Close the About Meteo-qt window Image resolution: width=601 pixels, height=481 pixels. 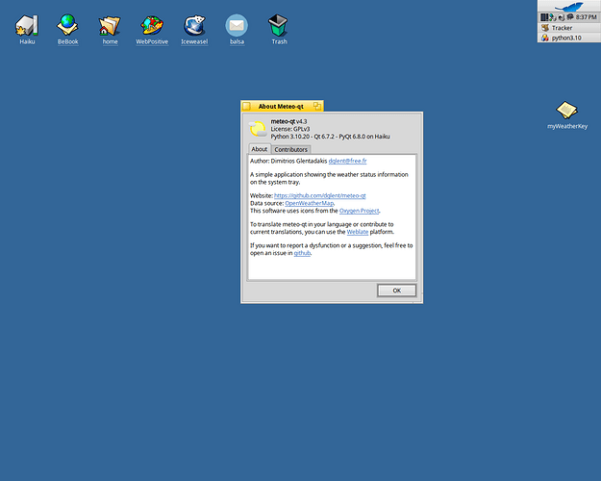click(247, 106)
